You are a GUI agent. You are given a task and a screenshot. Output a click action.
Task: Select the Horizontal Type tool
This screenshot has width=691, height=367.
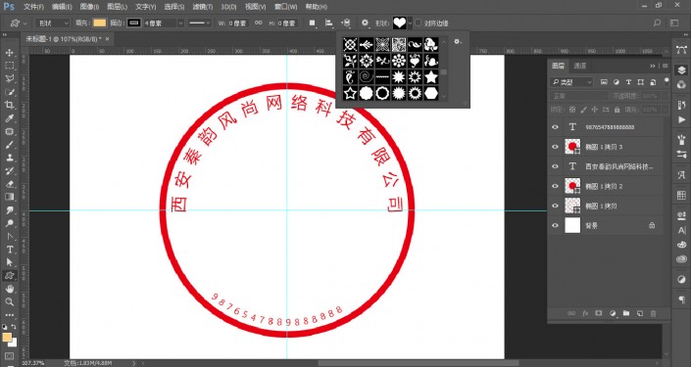(x=9, y=250)
